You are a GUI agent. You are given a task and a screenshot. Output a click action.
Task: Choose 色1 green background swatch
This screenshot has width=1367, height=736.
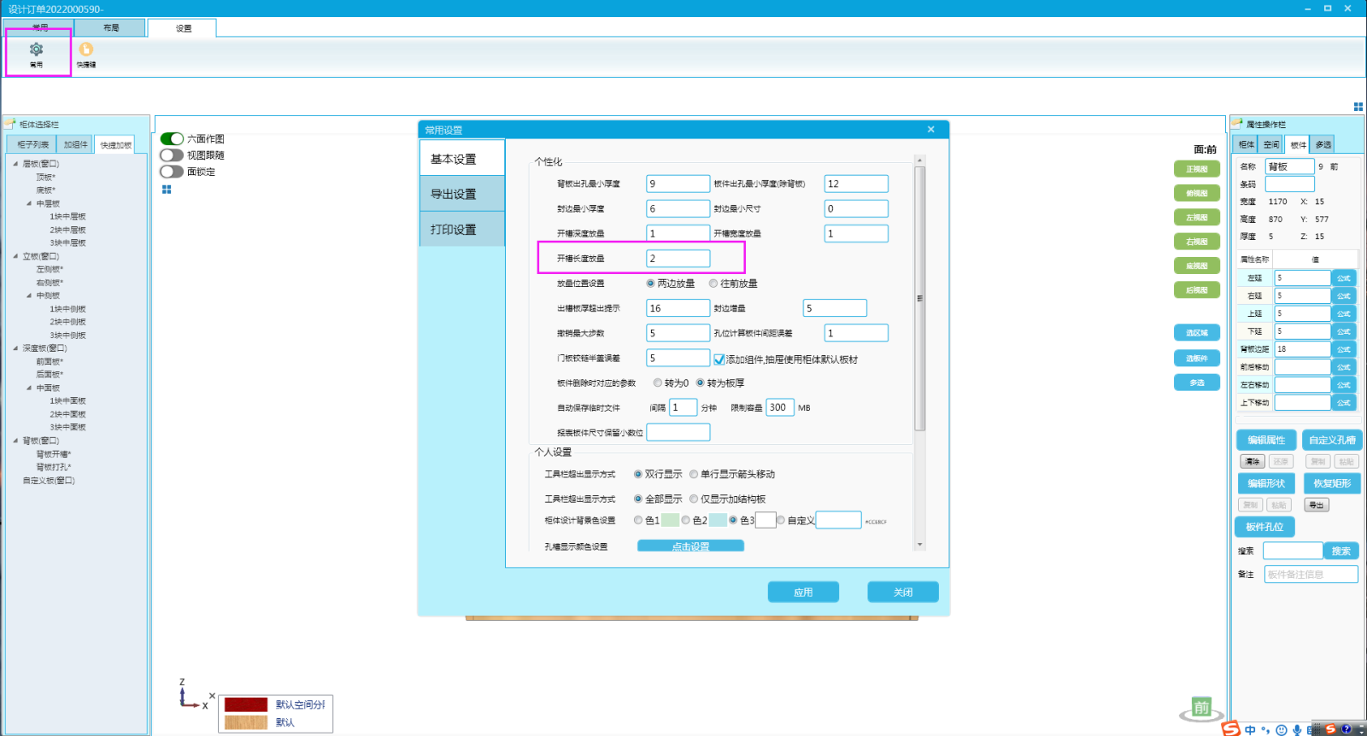(670, 520)
